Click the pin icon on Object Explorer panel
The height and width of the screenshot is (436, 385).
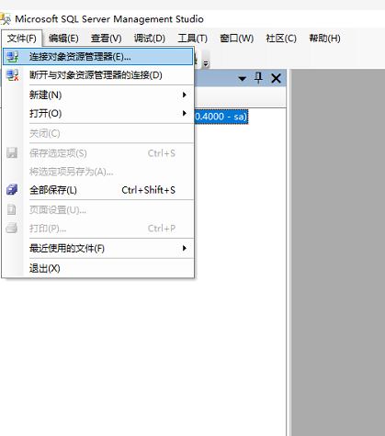click(x=258, y=78)
